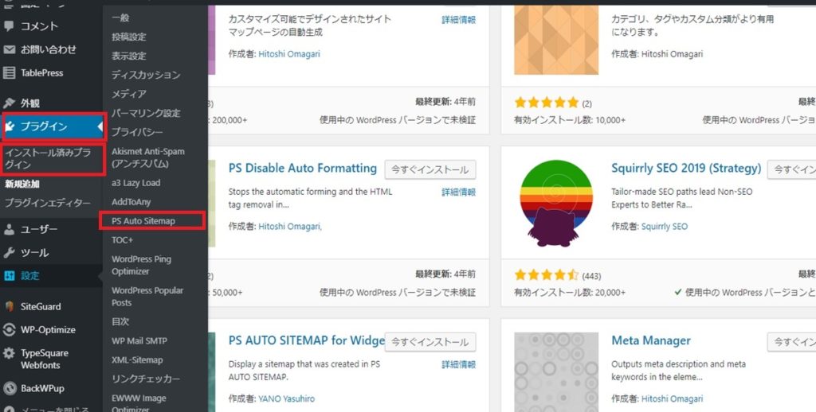Click the TablePress table icon

pyautogui.click(x=9, y=72)
